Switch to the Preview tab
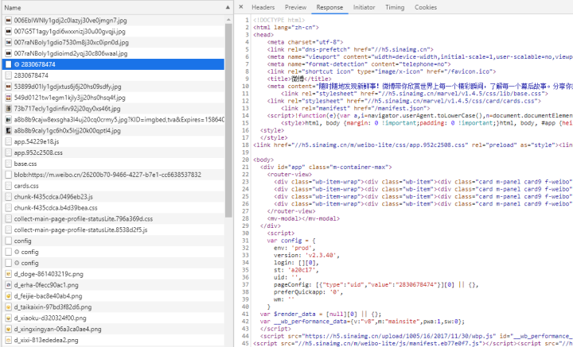 (x=295, y=7)
